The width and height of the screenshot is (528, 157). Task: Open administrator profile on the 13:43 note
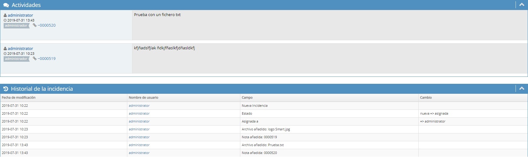coord(20,15)
